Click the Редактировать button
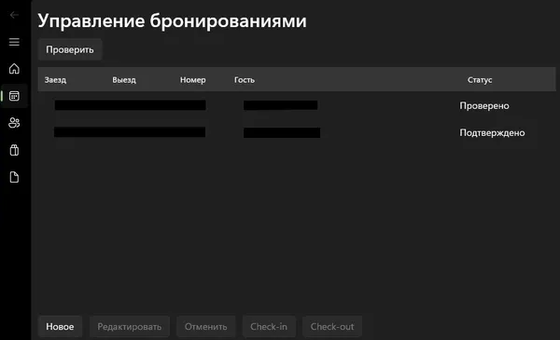 coord(130,326)
